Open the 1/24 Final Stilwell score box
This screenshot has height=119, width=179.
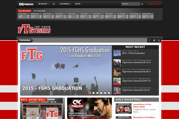coord(86,16)
